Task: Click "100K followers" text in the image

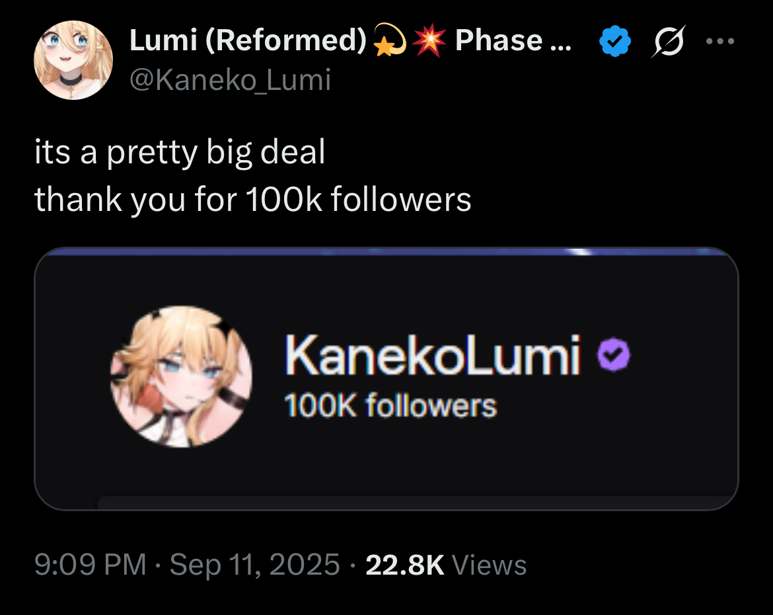Action: pos(390,406)
